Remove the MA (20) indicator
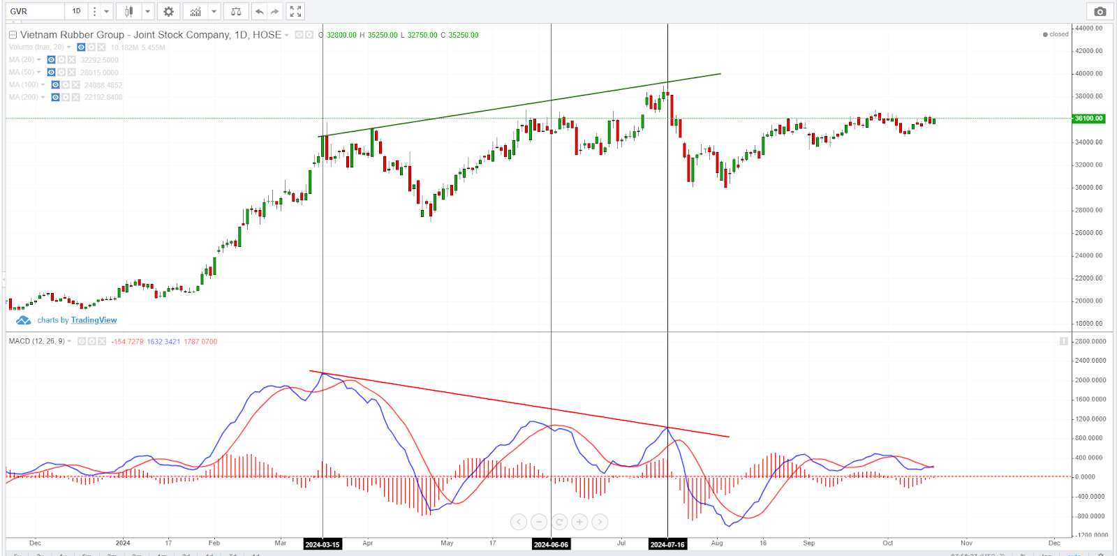1117x556 pixels. [x=71, y=60]
